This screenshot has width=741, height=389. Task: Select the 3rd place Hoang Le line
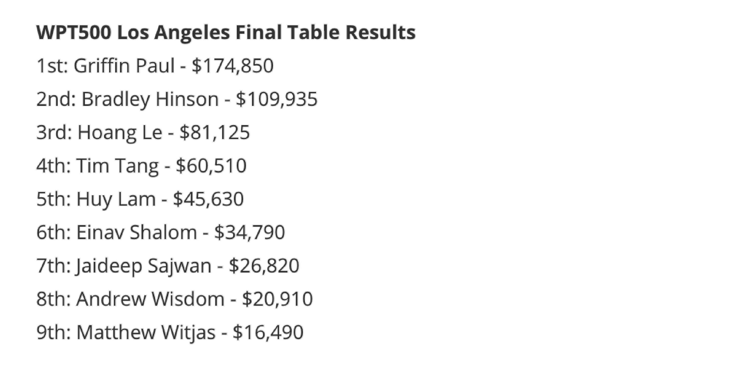pyautogui.click(x=143, y=133)
